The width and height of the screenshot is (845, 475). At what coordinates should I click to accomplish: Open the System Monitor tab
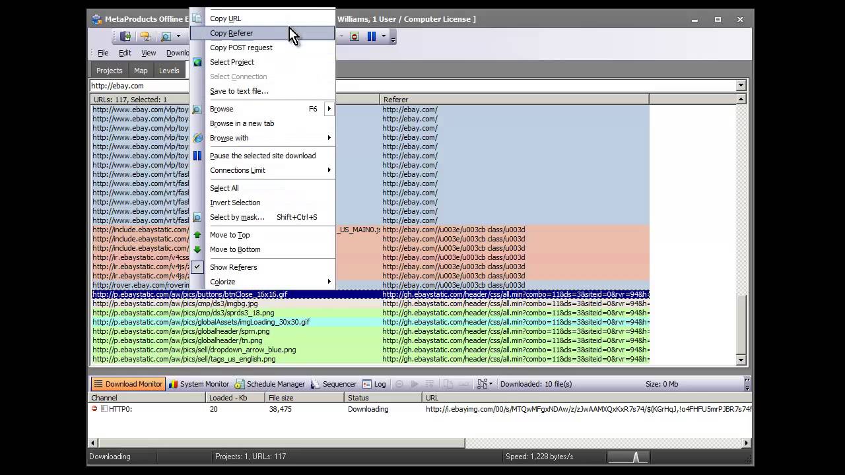click(199, 384)
